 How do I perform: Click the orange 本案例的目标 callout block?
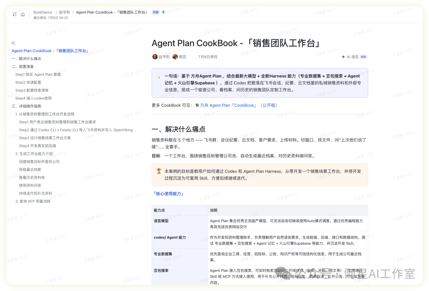pos(260,175)
